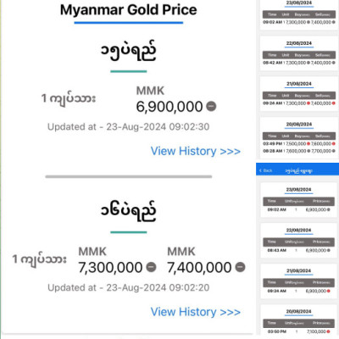Click the gray indicator beside 7,300,000

click(151, 267)
